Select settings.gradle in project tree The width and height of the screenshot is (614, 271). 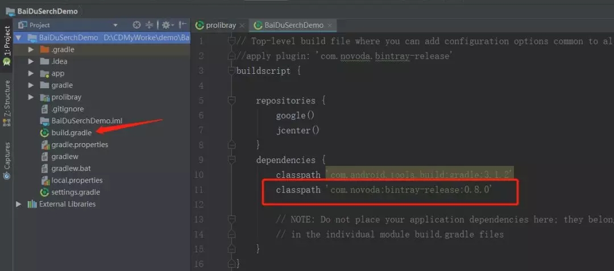click(x=76, y=193)
